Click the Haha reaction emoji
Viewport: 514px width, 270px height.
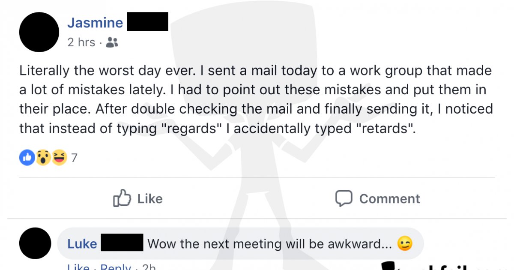click(x=59, y=158)
